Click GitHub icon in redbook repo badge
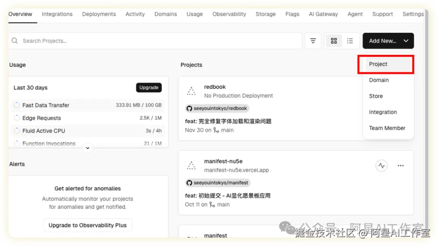 (x=189, y=108)
